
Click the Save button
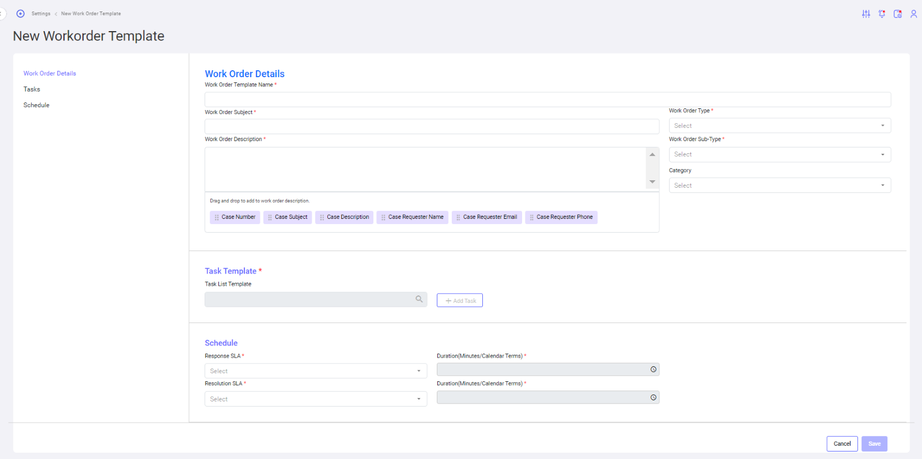pyautogui.click(x=874, y=444)
